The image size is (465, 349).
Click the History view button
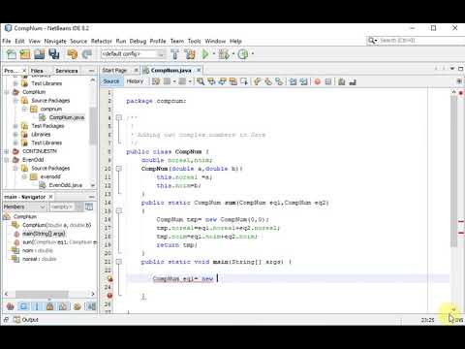[135, 81]
